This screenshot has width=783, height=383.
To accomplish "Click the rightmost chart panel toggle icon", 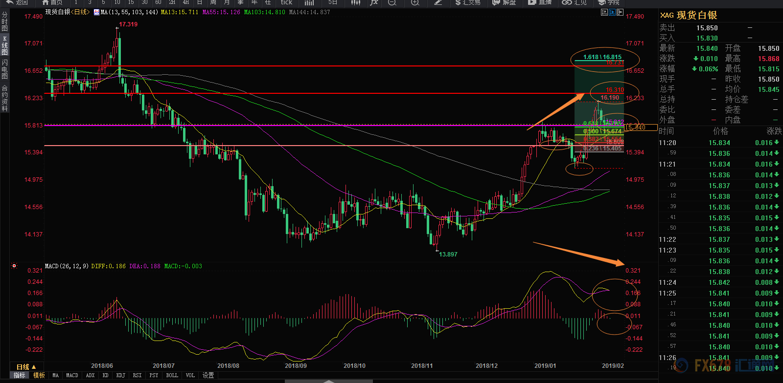I will (620, 12).
